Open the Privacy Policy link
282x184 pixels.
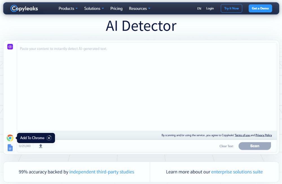coord(263,135)
